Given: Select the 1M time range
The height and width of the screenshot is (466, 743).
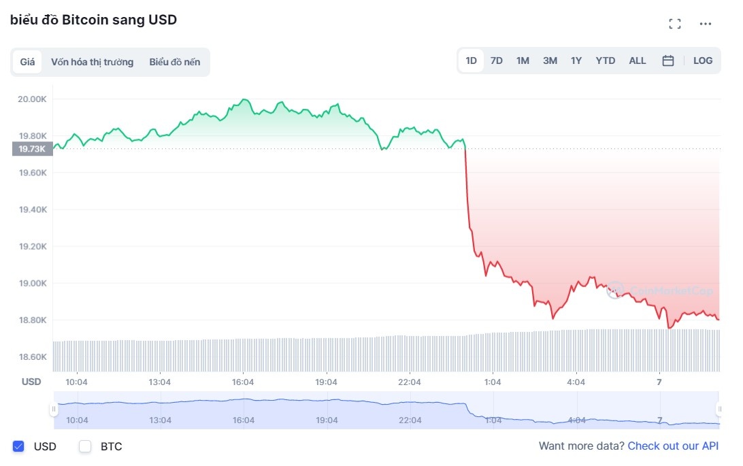Looking at the screenshot, I should (x=523, y=61).
